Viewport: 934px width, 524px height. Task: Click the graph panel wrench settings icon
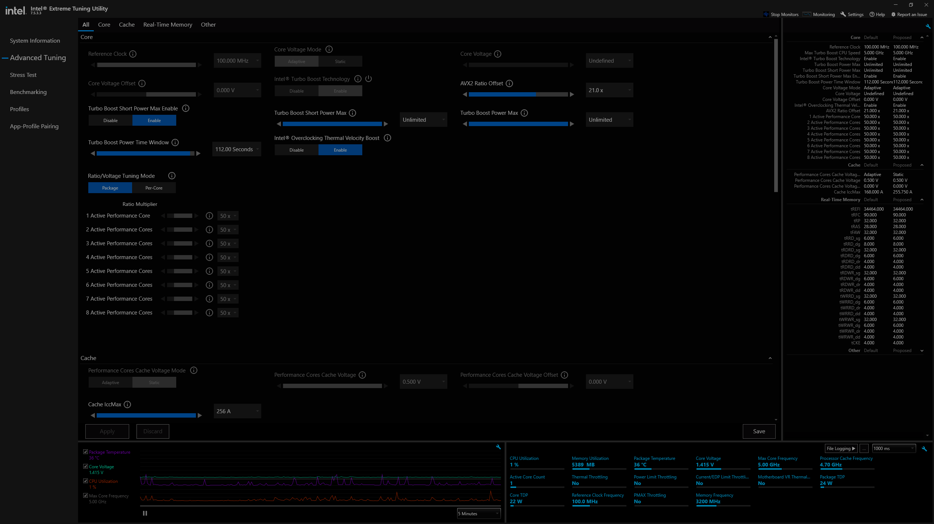(498, 447)
